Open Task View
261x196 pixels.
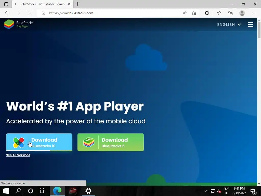[43, 191]
